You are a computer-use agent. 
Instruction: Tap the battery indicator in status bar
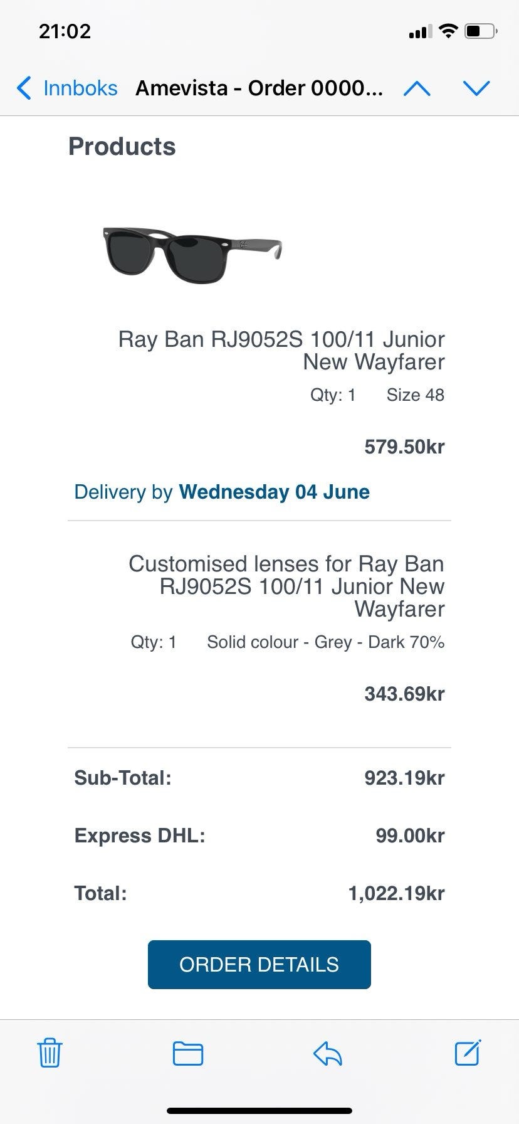(x=481, y=31)
